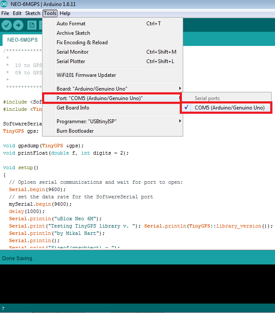
Task: Close the open Tools menu
Action: point(50,13)
